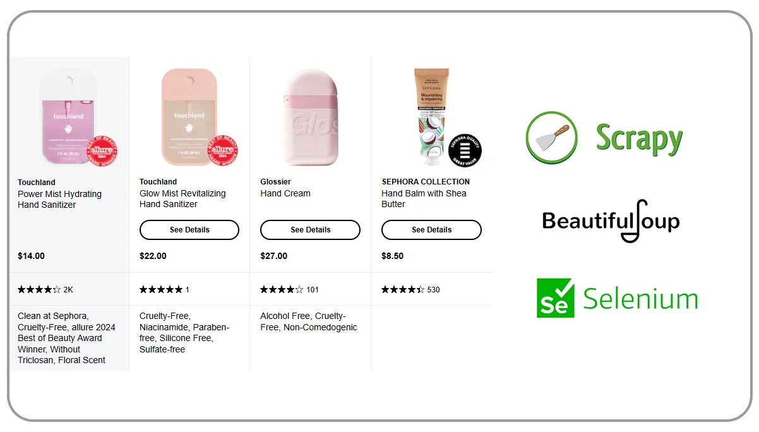This screenshot has width=759, height=432.
Task: Click the See Details button for Glow Mist Revitalizing
Action: coord(189,229)
